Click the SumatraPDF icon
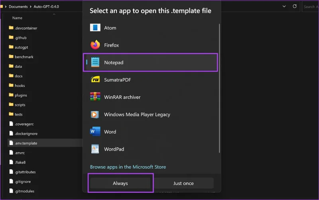The width and height of the screenshot is (319, 200). point(95,79)
